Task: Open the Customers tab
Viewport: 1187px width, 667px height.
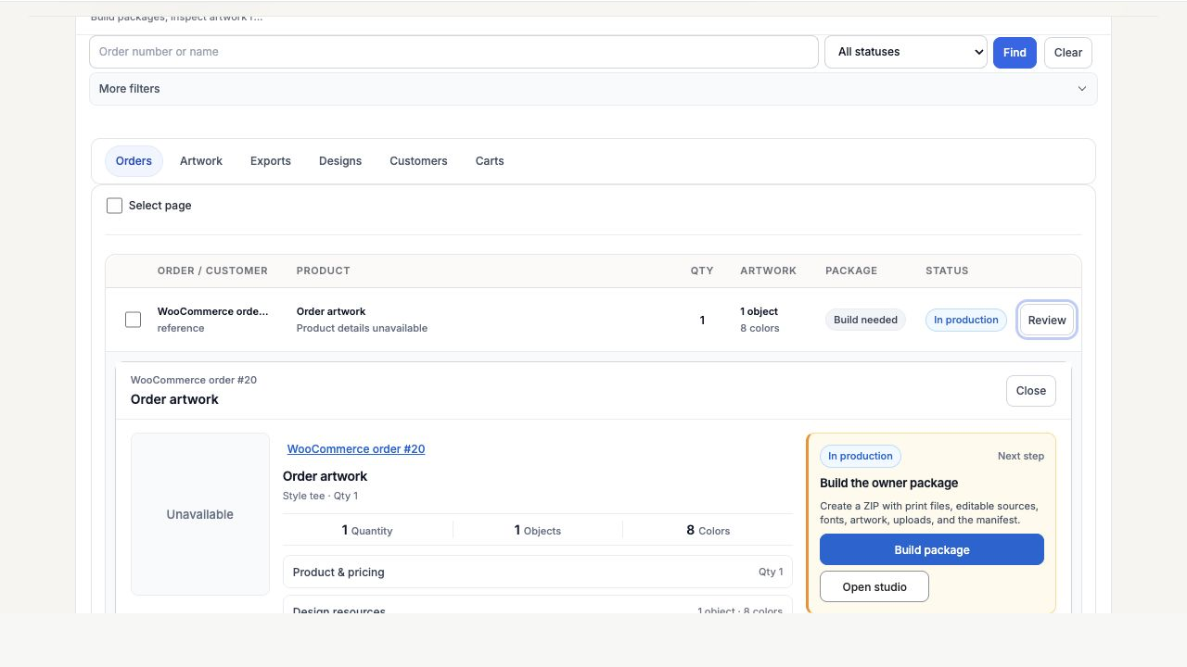Action: tap(418, 161)
